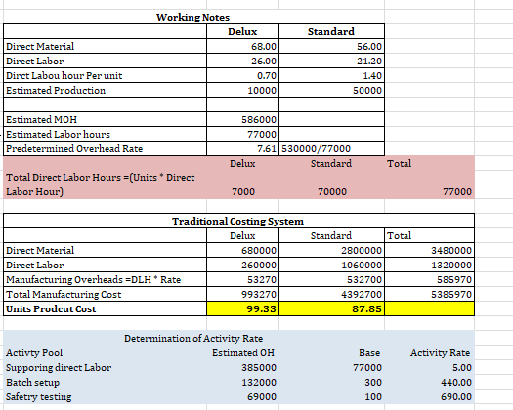The width and height of the screenshot is (513, 410).
Task: Click the Determination of Activity Rate heading
Action: pos(193,339)
